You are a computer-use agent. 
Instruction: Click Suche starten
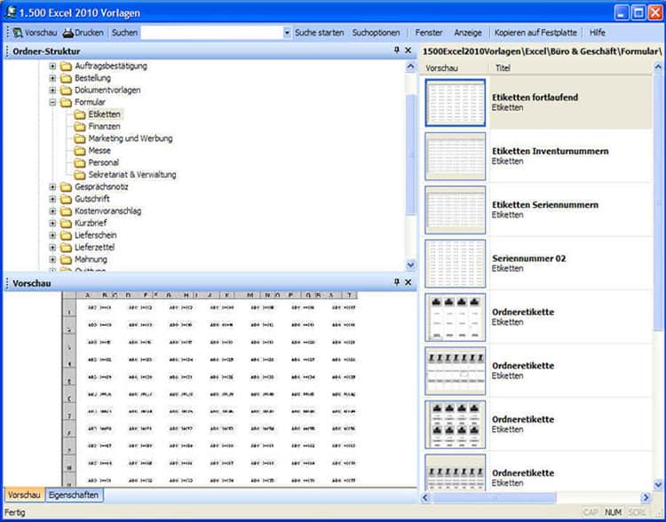(x=320, y=33)
